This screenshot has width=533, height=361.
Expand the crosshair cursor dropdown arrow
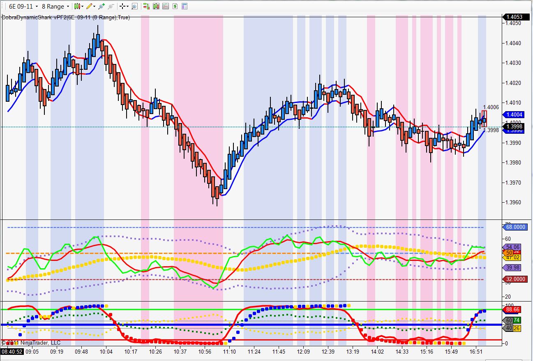pyautogui.click(x=128, y=7)
